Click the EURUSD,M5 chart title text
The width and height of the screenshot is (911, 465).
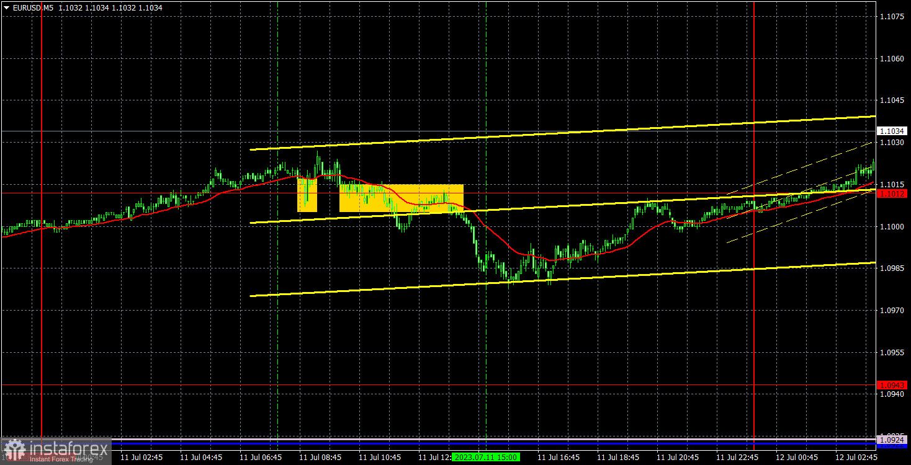(34, 7)
